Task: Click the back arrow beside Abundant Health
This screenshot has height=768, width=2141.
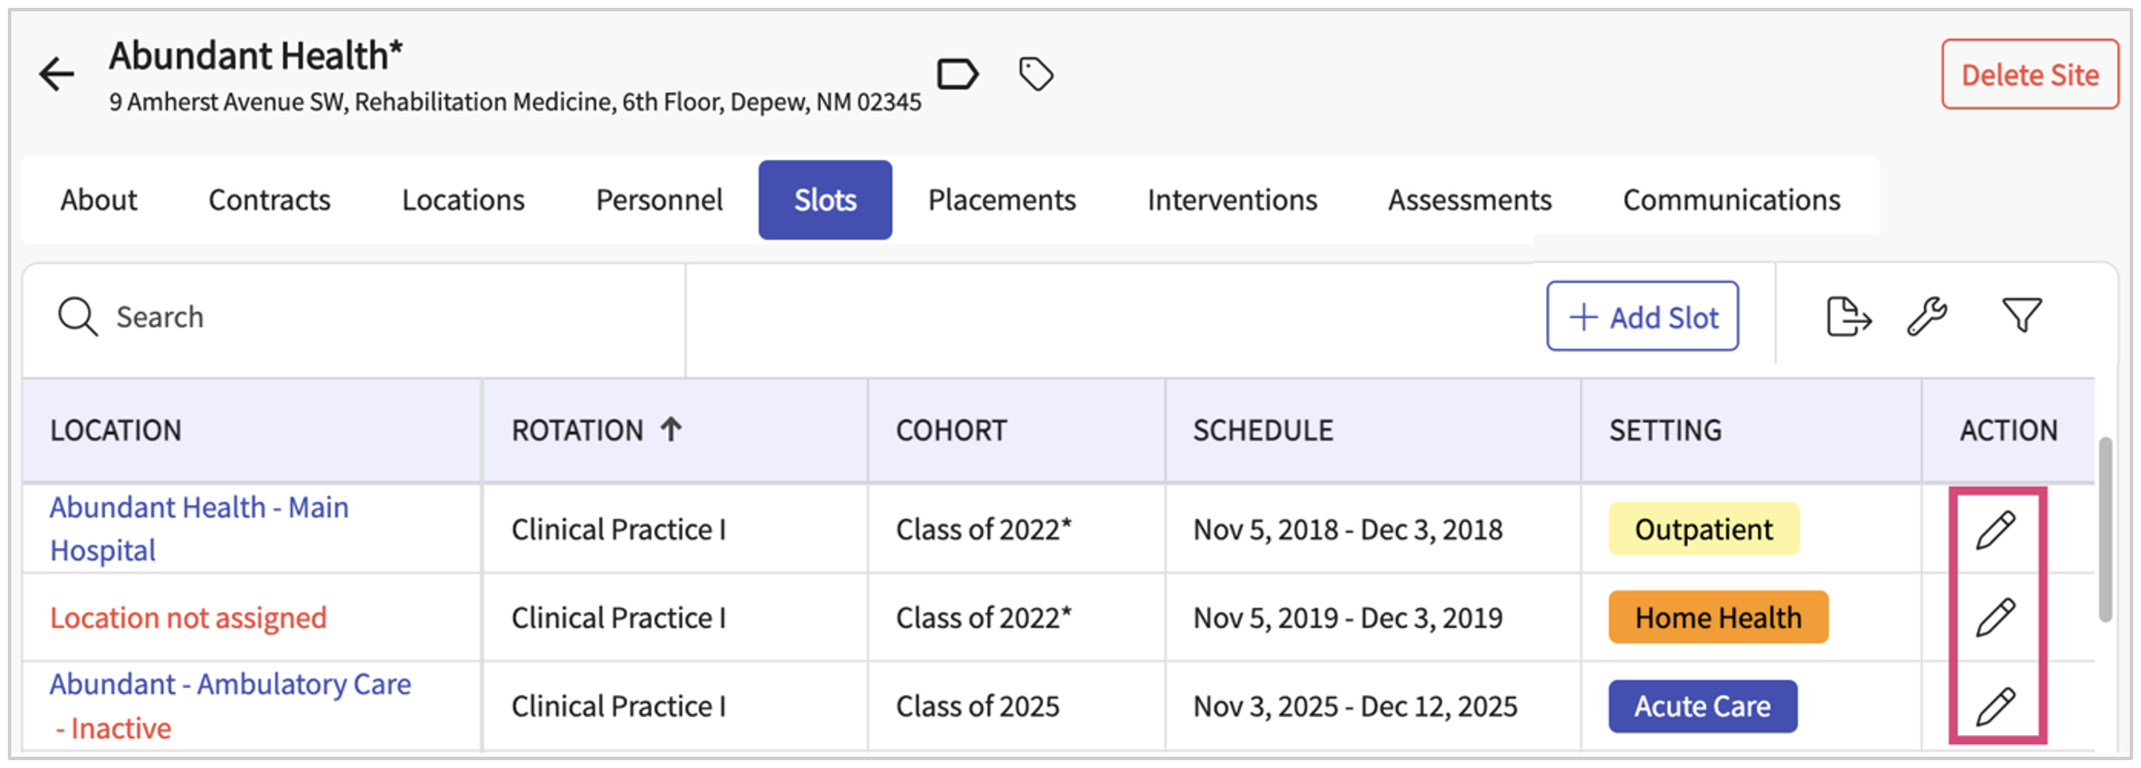Action: [57, 74]
